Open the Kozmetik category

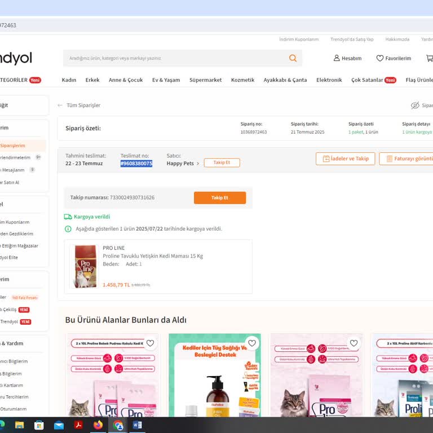pyautogui.click(x=243, y=80)
